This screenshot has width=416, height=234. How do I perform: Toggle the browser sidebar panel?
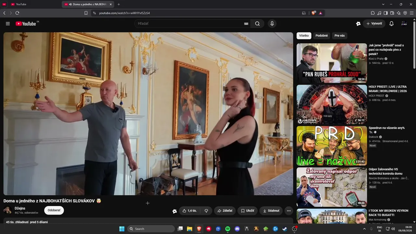pos(385,13)
